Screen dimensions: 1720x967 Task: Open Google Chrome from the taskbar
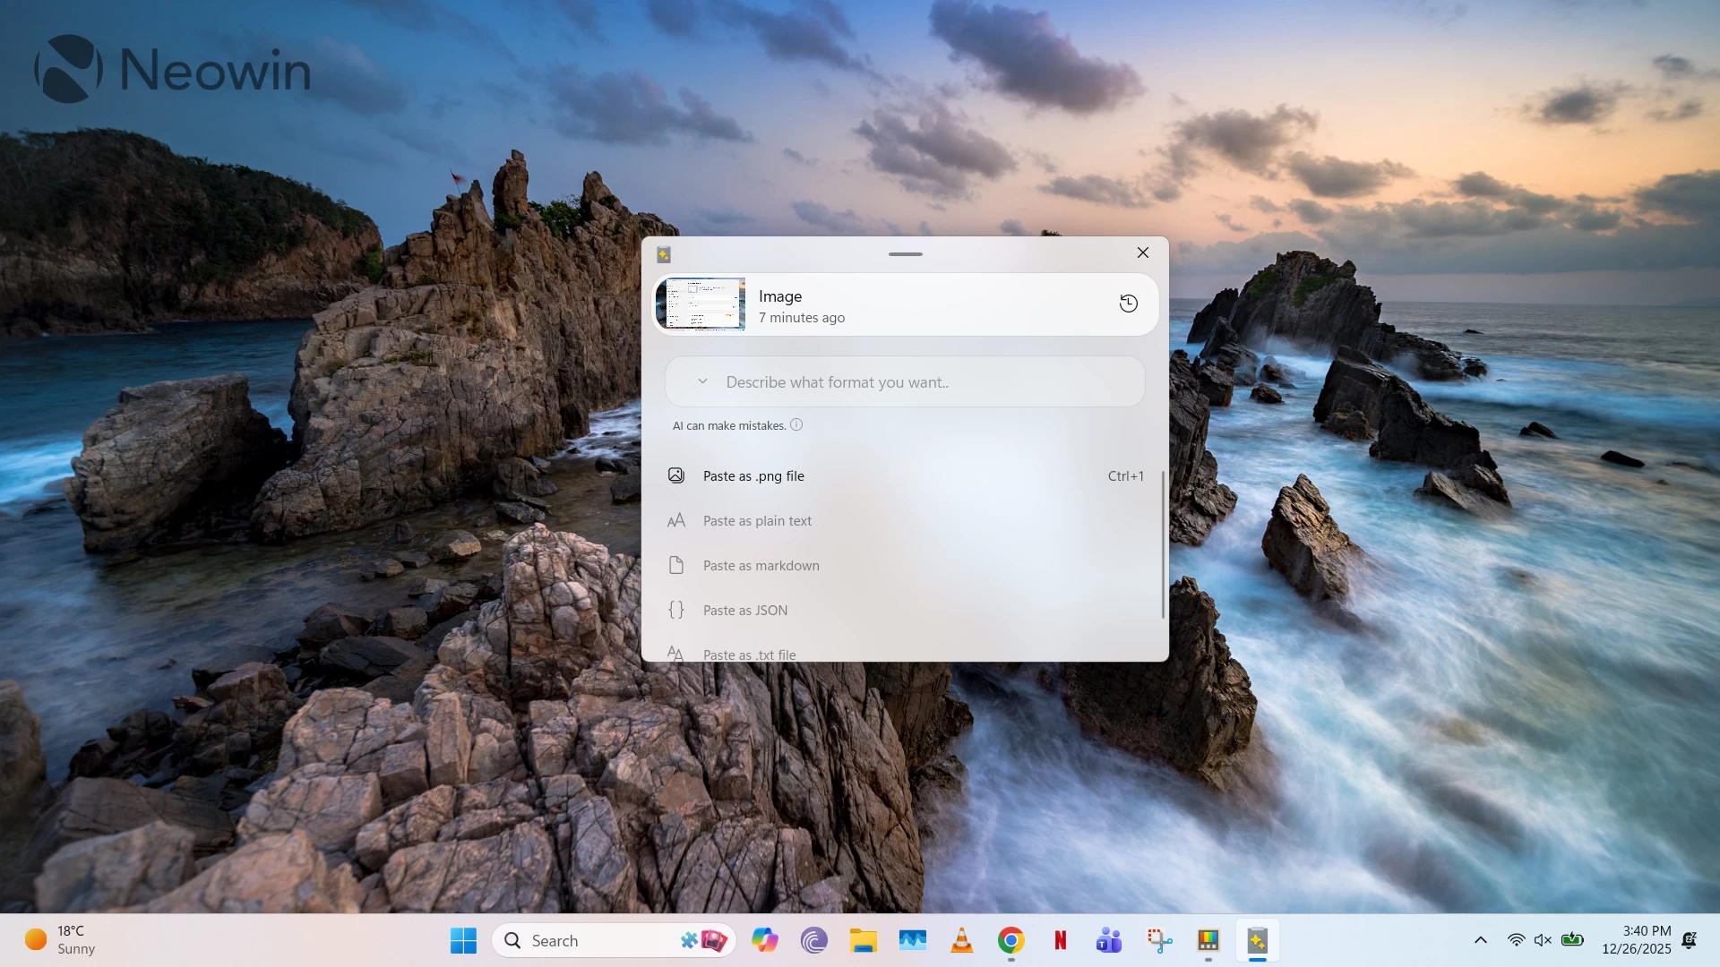[x=1011, y=940]
